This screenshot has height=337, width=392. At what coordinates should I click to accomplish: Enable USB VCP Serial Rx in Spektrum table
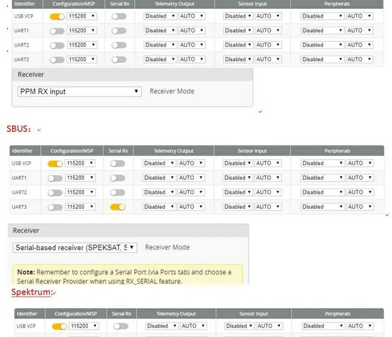(x=121, y=326)
